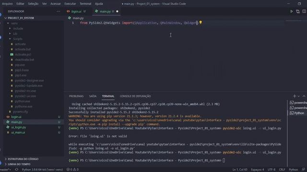Open ui_login.py from the explorer tree

18,128
